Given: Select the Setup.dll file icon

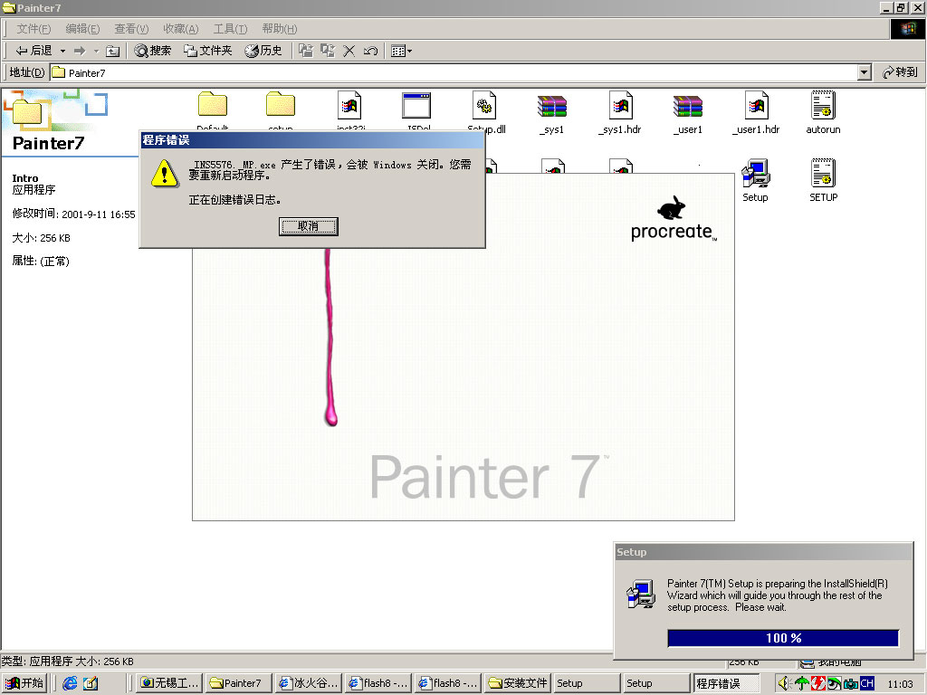Looking at the screenshot, I should pyautogui.click(x=485, y=106).
